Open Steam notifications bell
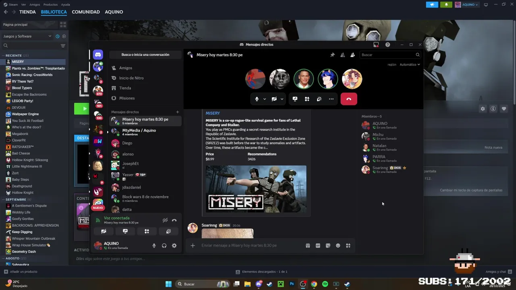 pyautogui.click(x=446, y=4)
